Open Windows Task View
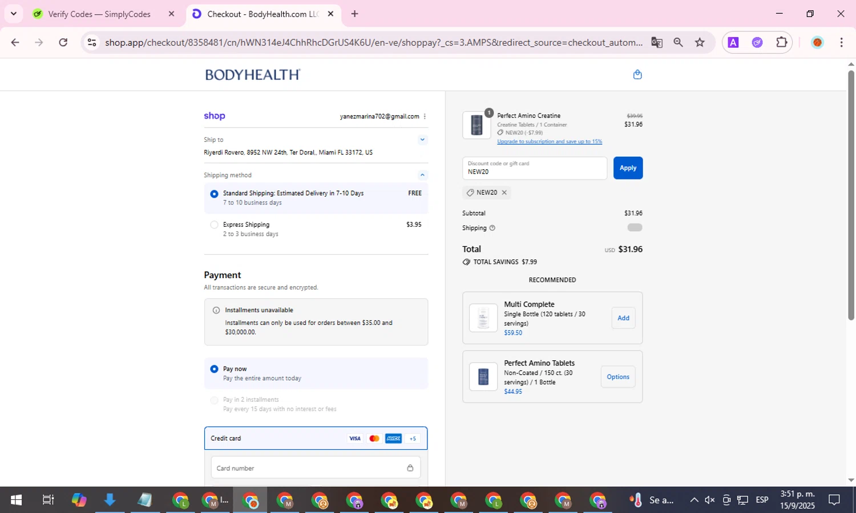Viewport: 856px width, 513px height. coord(48,500)
